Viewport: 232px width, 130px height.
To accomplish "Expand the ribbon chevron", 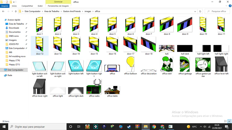I will pyautogui.click(x=226, y=6).
